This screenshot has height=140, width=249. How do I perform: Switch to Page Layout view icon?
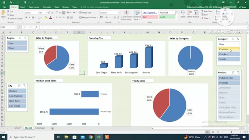point(213,132)
